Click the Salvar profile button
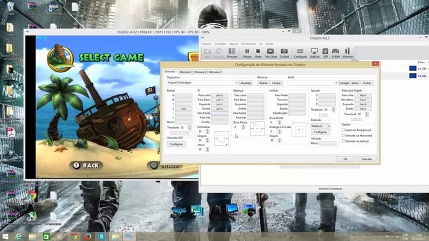The width and height of the screenshot is (429, 241). (x=355, y=83)
